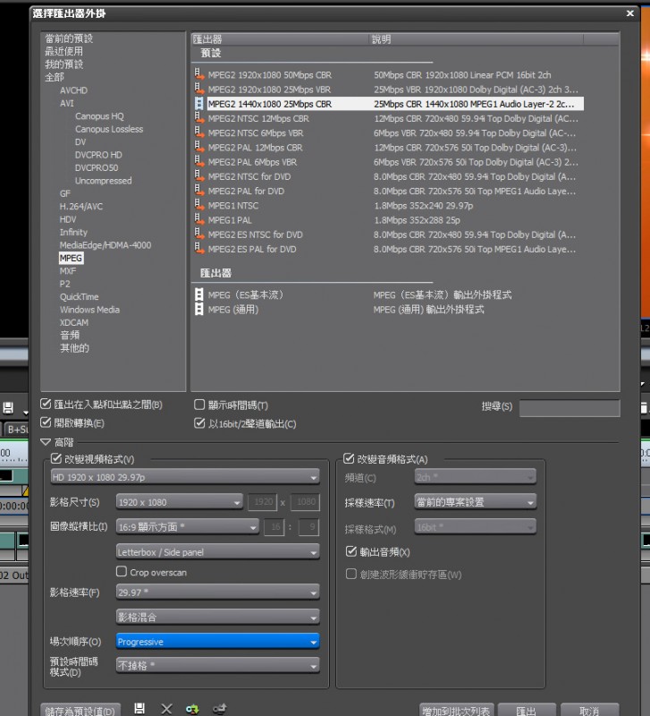Open the 影格速率 29.97 dropdown
This screenshot has height=716, width=650.
point(217,592)
